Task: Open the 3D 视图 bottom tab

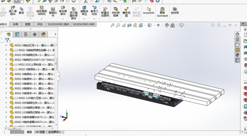Action: pos(40,132)
